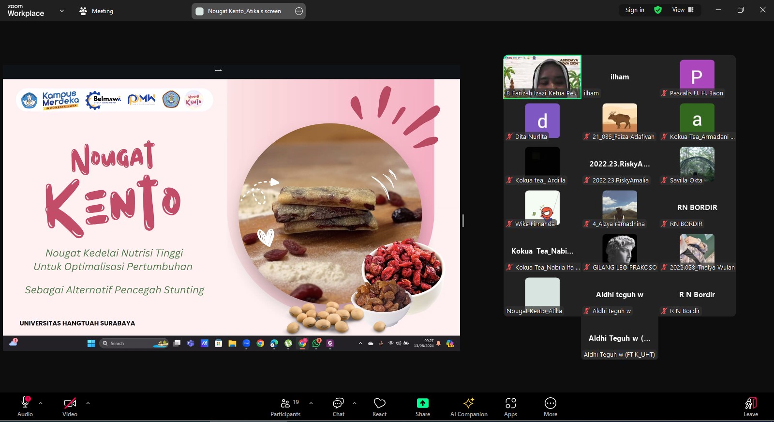The image size is (774, 422).
Task: Switch to the Meeting tab
Action: pos(96,11)
